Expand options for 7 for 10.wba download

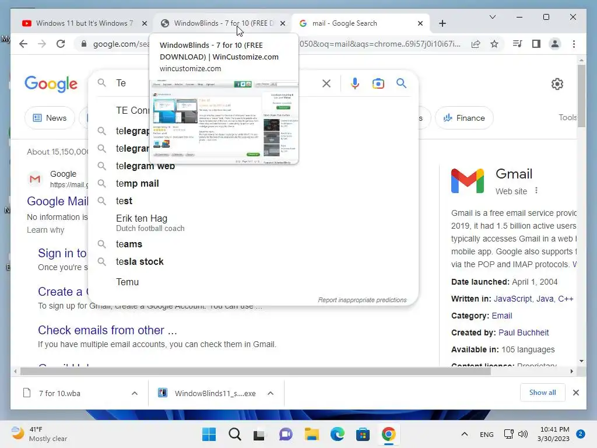pos(135,393)
